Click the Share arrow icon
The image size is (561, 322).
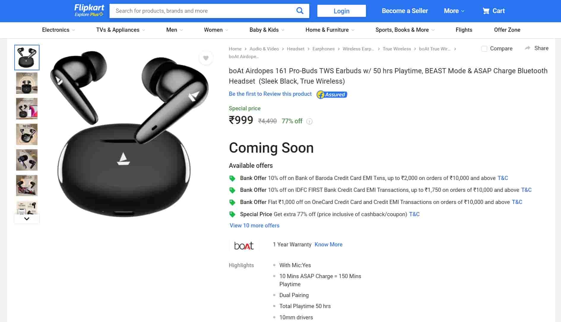(527, 48)
